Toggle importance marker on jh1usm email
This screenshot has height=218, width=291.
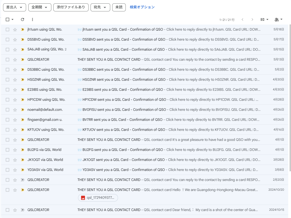[x=22, y=30]
